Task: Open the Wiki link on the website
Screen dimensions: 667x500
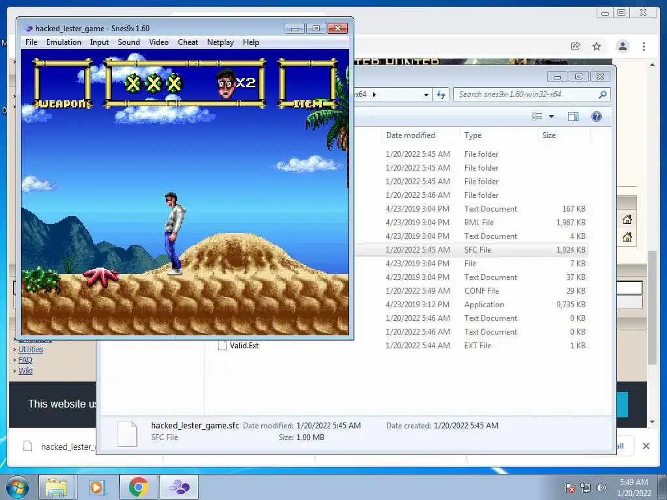Action: pos(25,370)
